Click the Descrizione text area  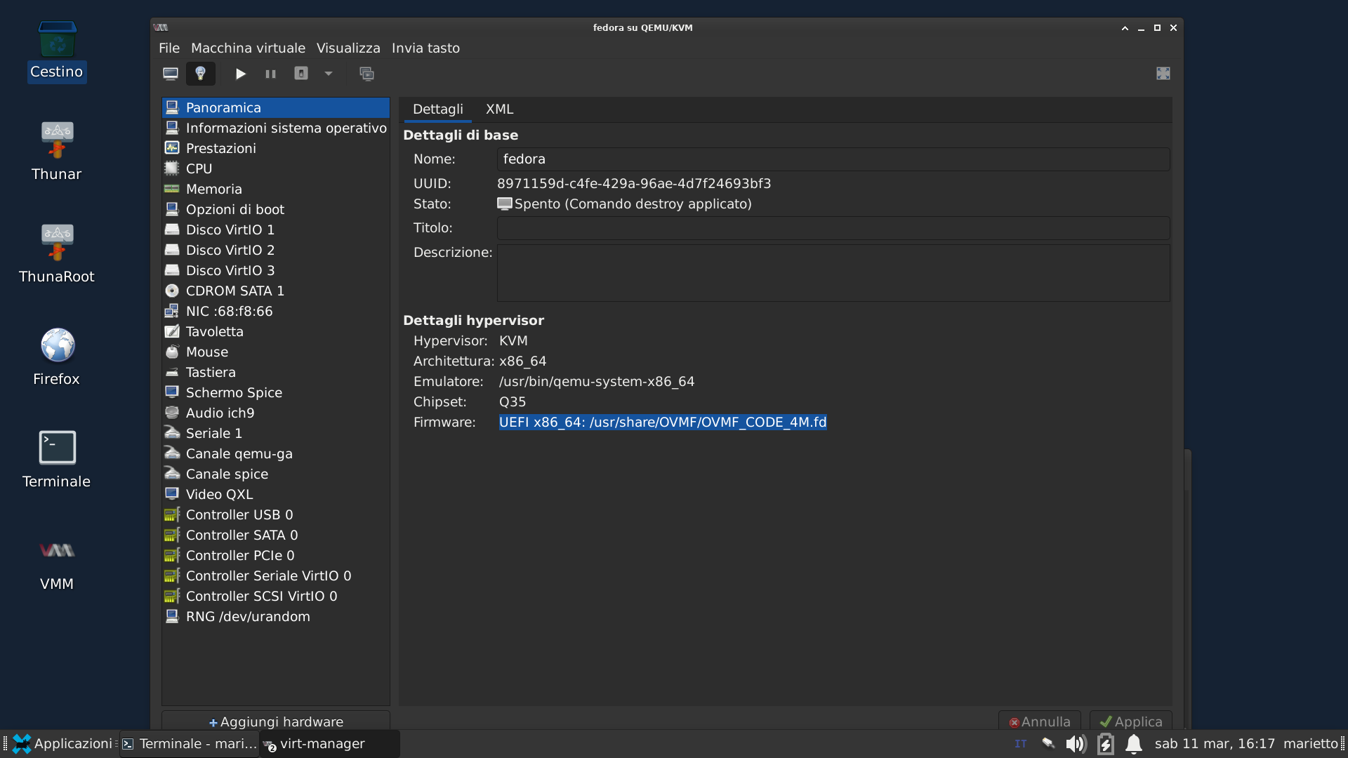[833, 273]
